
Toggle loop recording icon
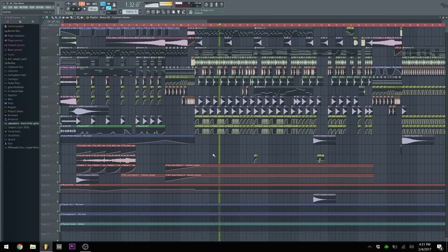(x=95, y=4)
